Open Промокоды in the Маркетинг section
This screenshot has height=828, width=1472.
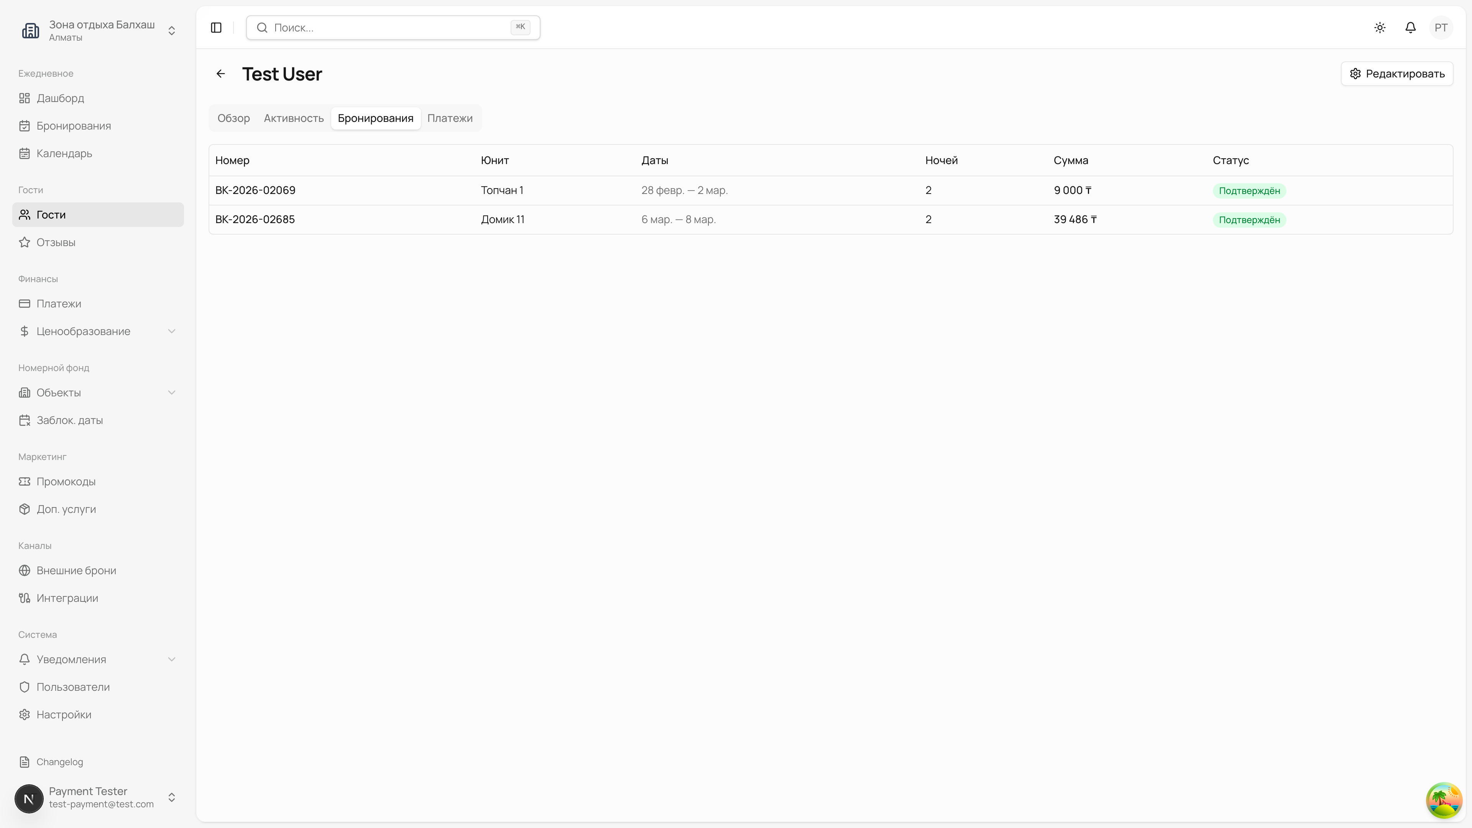[x=66, y=481]
